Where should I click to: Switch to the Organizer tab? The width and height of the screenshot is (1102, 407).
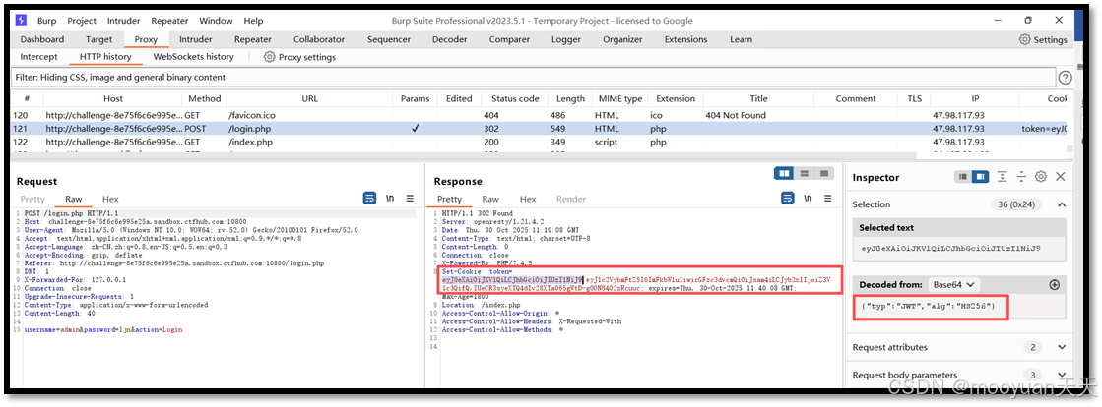pos(622,40)
